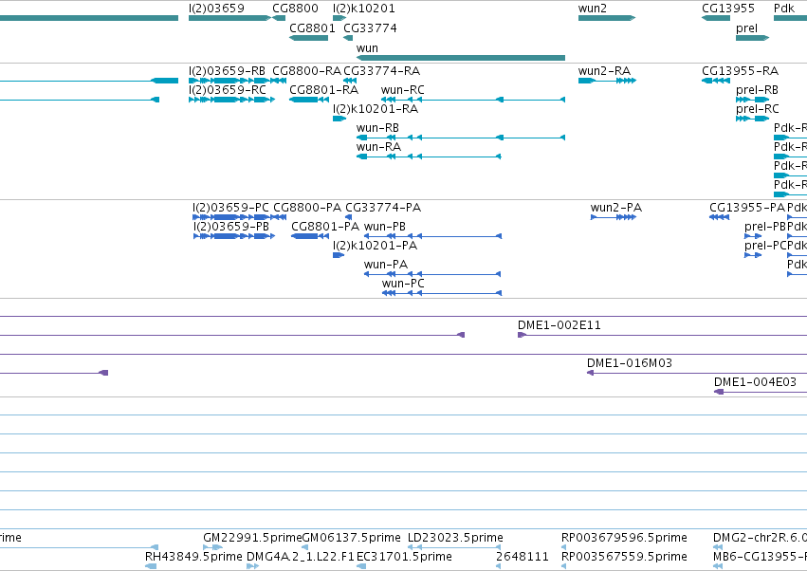
Task: Click BAC clone DME1-016M03 label
Action: coord(630,363)
